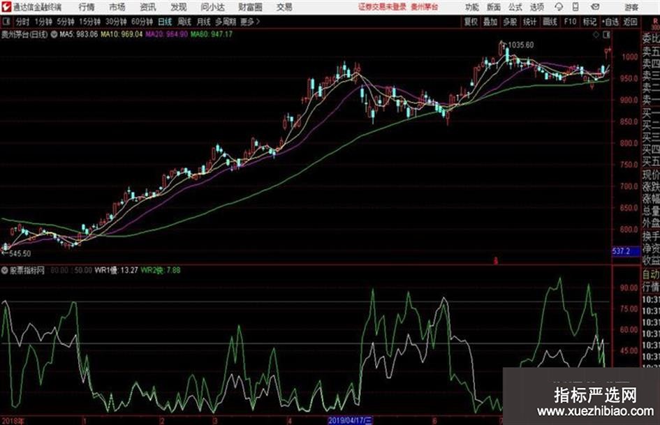Select the 日线 daily chart tab
The image size is (660, 425).
click(x=165, y=22)
